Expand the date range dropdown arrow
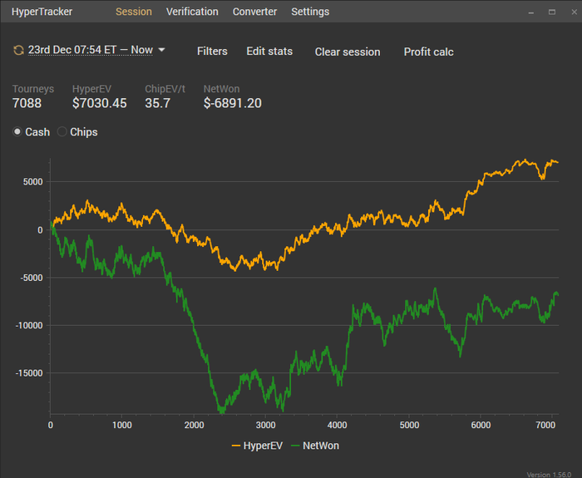Viewport: 582px width, 478px height. (162, 50)
